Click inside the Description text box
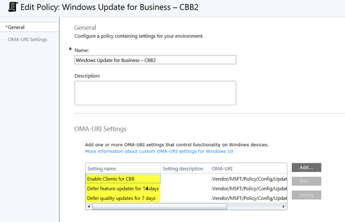This screenshot has height=222, width=345. coord(155,93)
